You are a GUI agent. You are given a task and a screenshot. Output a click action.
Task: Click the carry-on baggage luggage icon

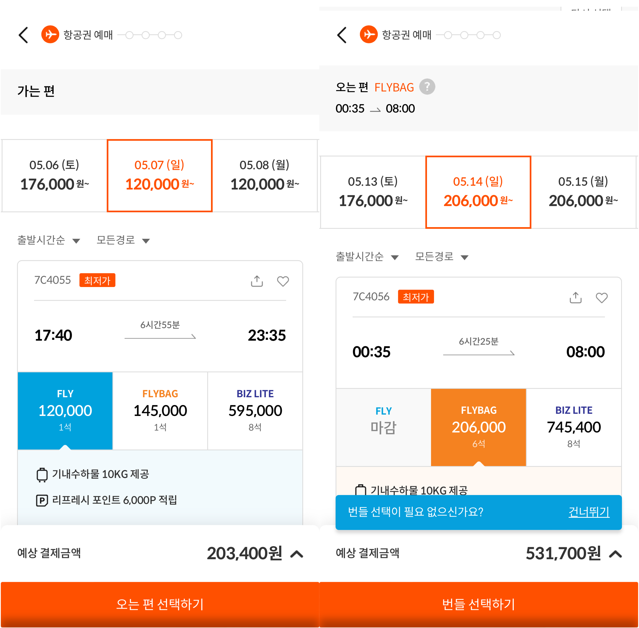(x=42, y=474)
